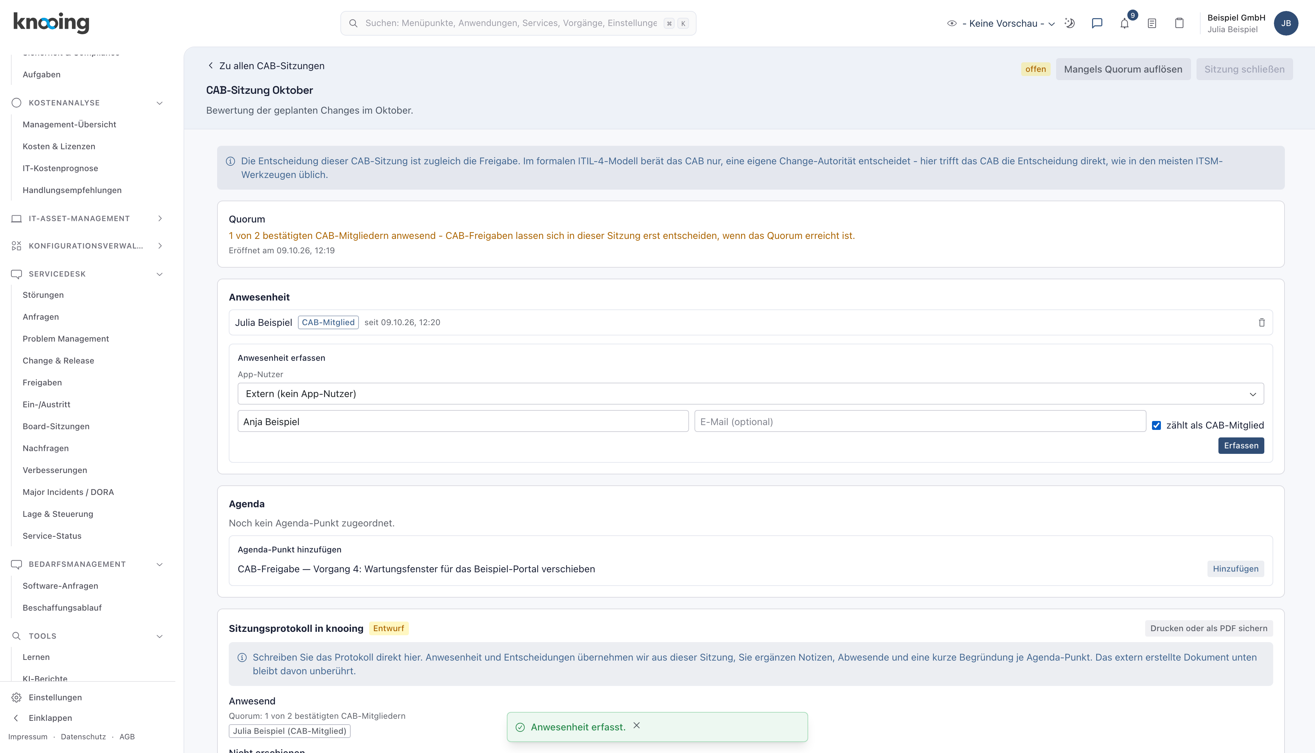Click the Erfassen button
1315x753 pixels.
(1240, 445)
